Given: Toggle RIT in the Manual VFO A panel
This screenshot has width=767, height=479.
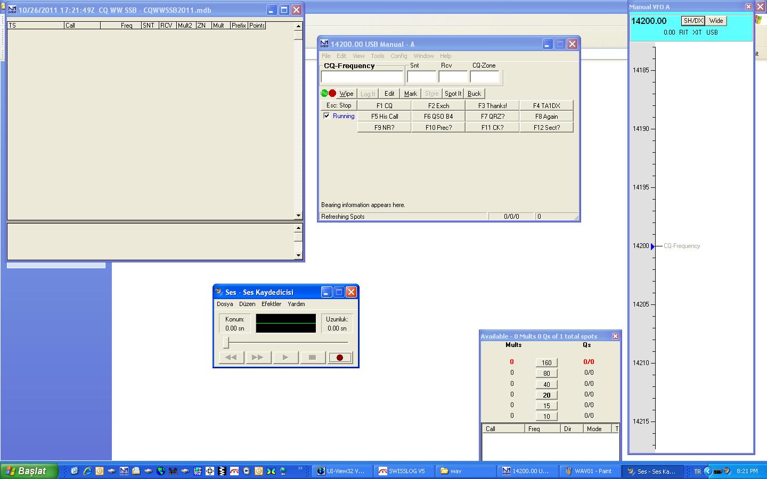Looking at the screenshot, I should click(x=683, y=32).
